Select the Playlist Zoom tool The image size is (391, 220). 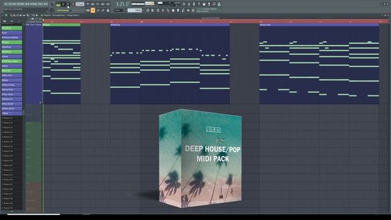(x=34, y=15)
